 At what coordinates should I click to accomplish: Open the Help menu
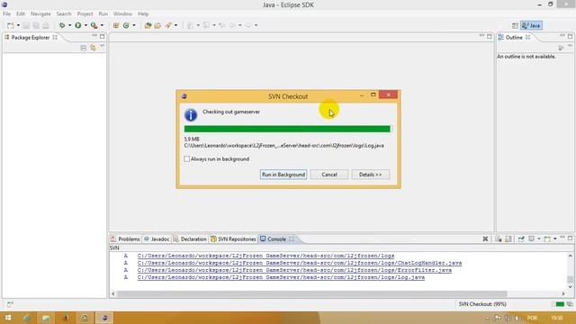coord(143,14)
